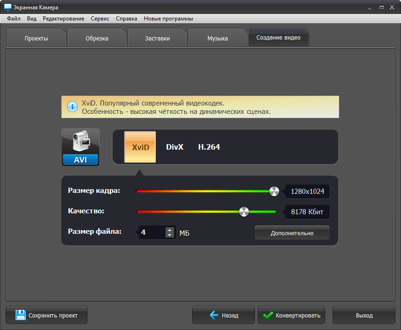Click the Экранная Камера app icon in title bar
The height and width of the screenshot is (330, 401).
[7, 7]
